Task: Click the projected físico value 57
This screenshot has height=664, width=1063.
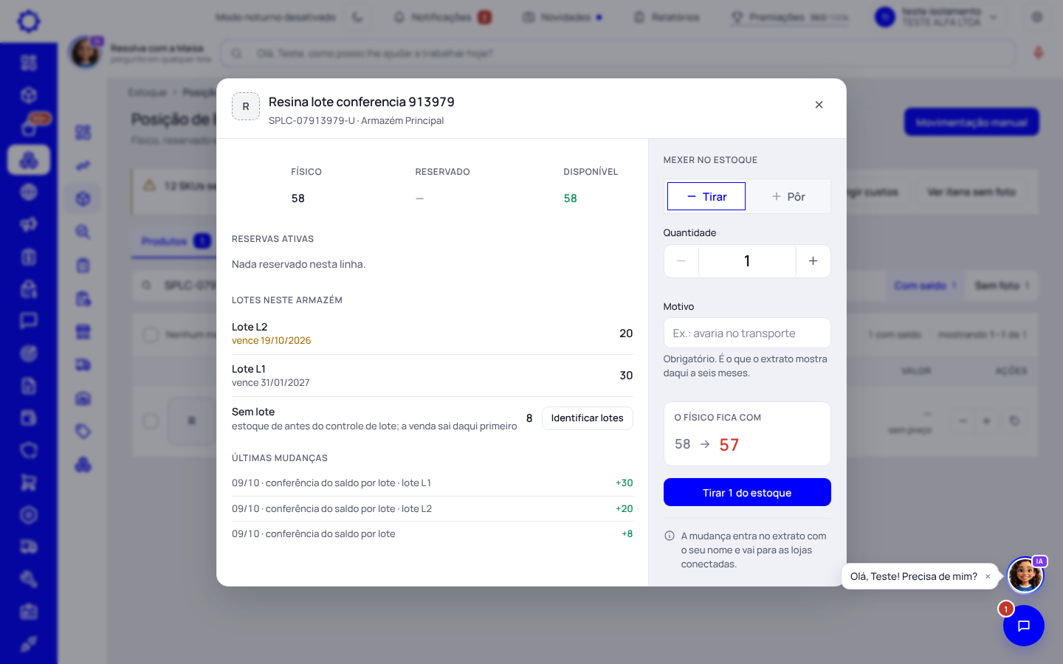Action: (x=729, y=445)
